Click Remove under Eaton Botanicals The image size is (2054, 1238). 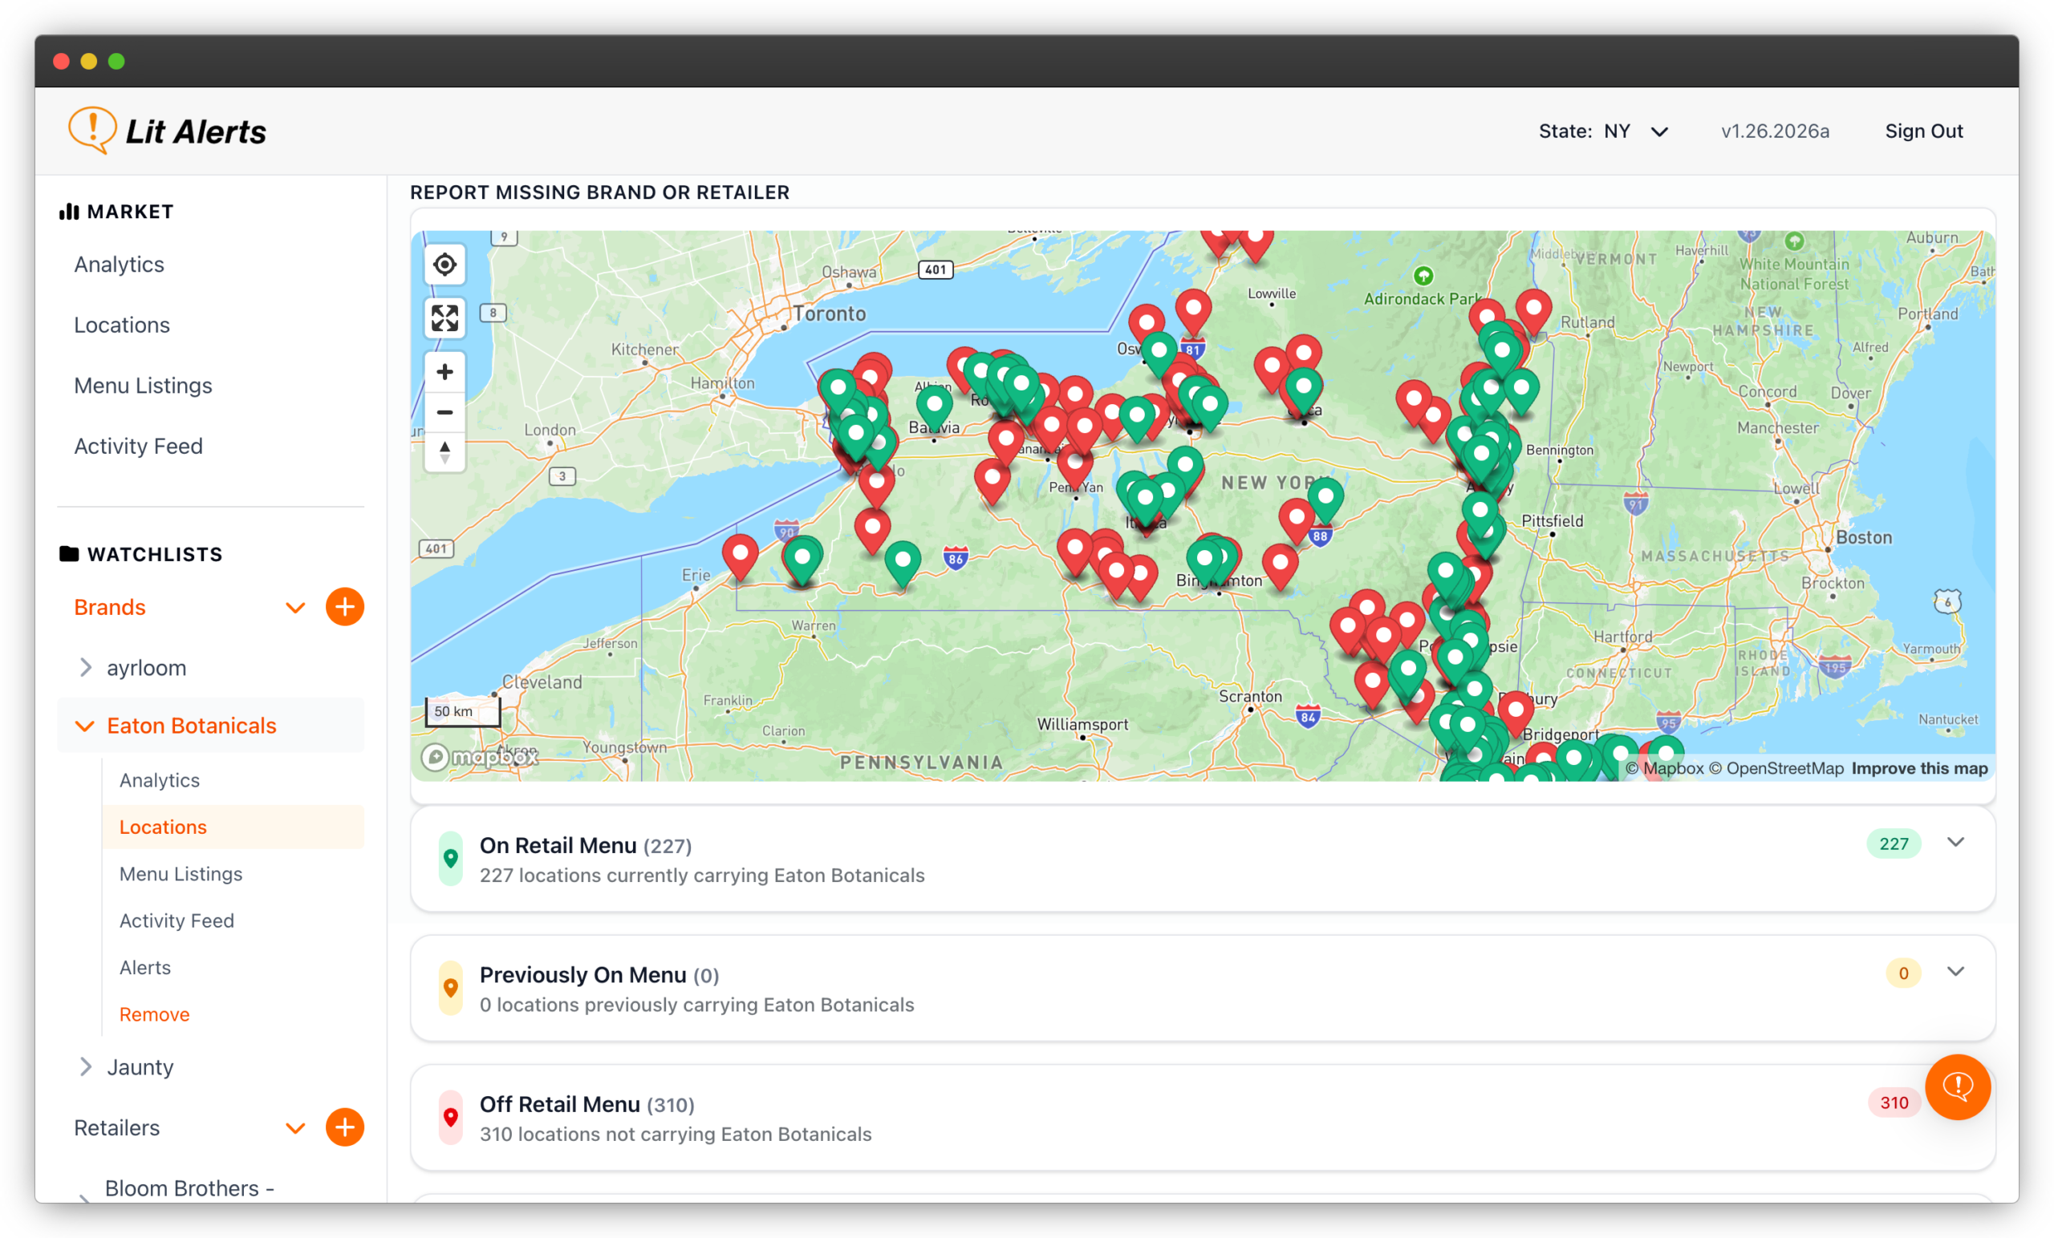(x=154, y=1014)
